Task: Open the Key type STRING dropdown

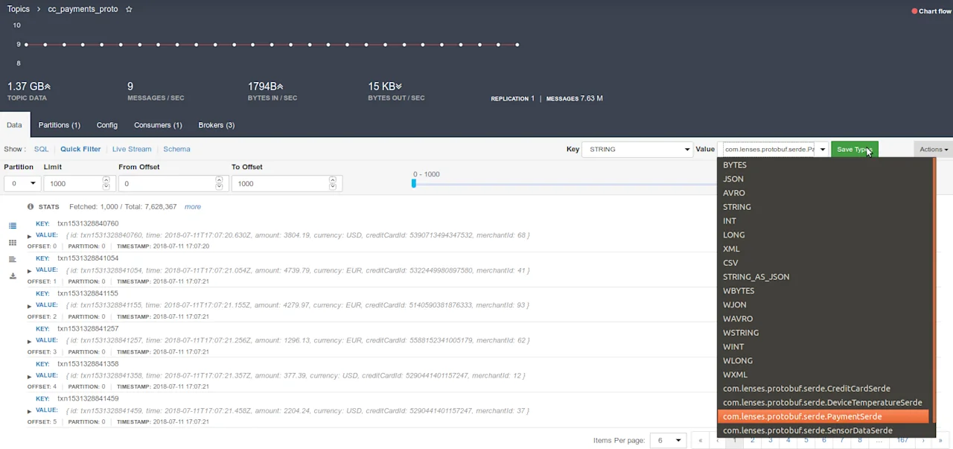Action: pos(637,149)
